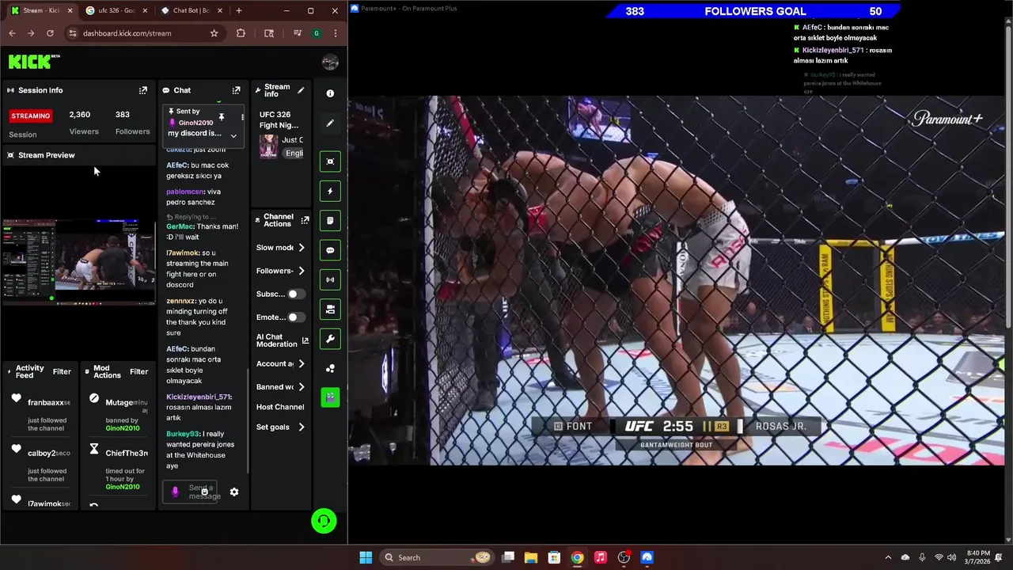The image size is (1013, 570).
Task: Toggle Subscribers-only chat switch
Action: 296,294
